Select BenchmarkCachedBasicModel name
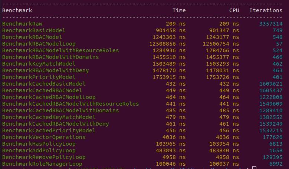The image size is (289, 169). [44, 84]
